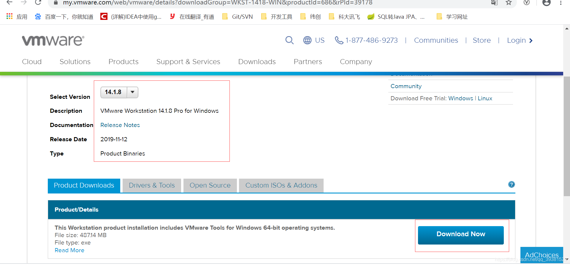Open the Cloud navigation menu
This screenshot has height=265, width=570.
pos(32,62)
